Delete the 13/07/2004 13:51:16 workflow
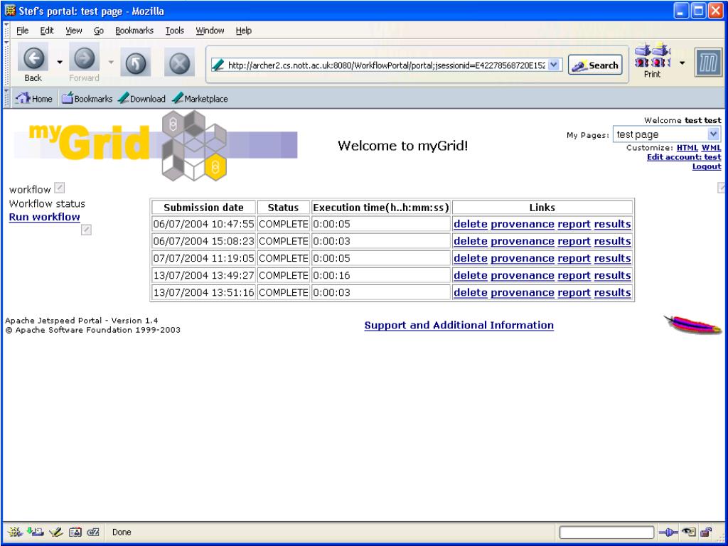Screen dimensions: 728x546 click(x=471, y=292)
